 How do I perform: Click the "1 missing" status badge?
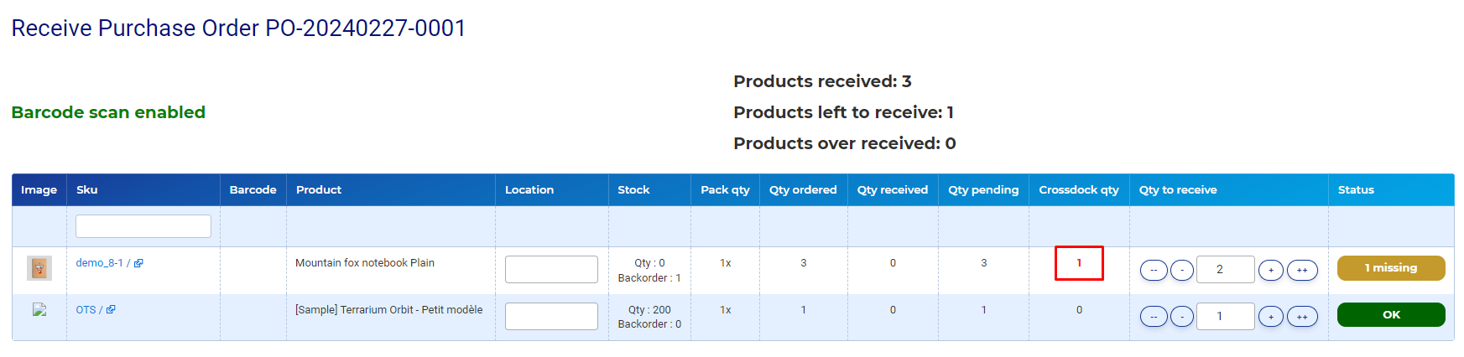click(x=1390, y=268)
